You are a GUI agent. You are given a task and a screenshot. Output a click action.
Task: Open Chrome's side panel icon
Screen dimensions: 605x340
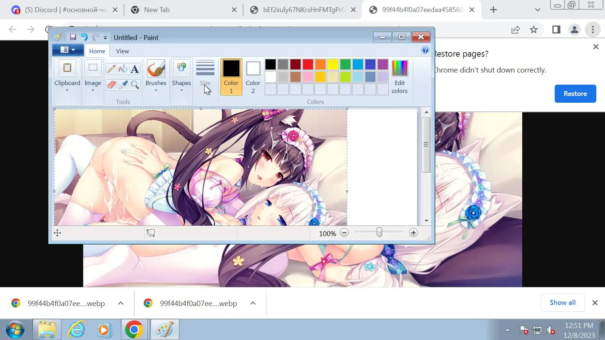click(x=556, y=29)
